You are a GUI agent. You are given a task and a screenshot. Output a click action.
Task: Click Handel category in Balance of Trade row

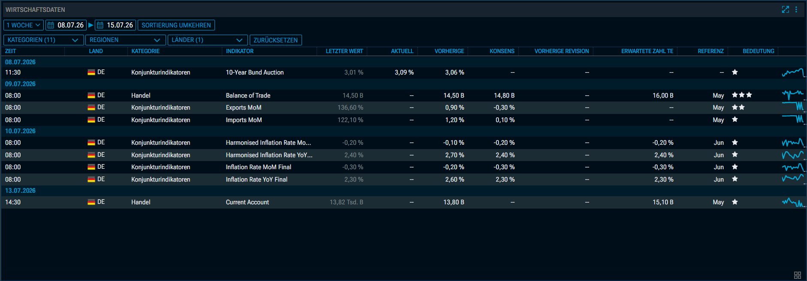(141, 96)
